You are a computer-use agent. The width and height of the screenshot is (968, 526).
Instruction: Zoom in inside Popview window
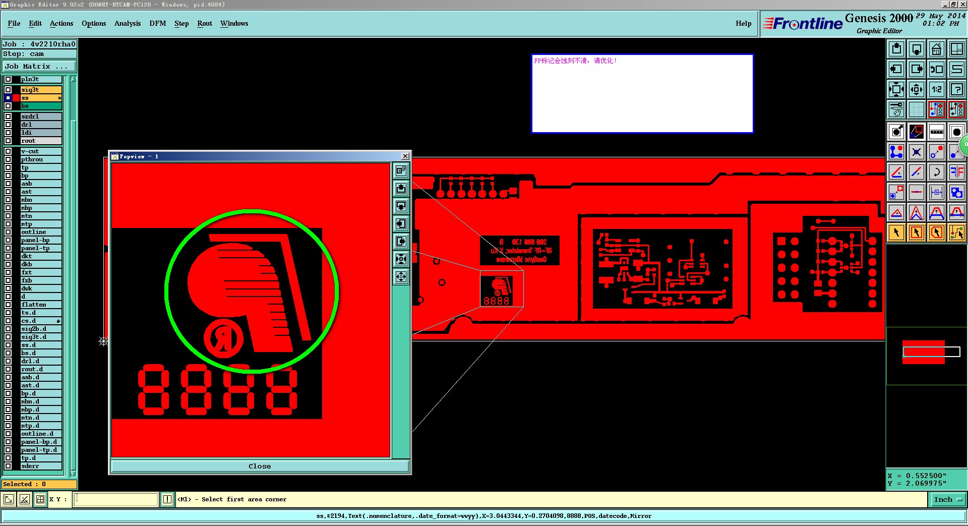[x=401, y=259]
